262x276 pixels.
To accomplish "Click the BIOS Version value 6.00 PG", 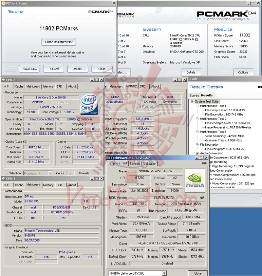I will pos(61,235).
